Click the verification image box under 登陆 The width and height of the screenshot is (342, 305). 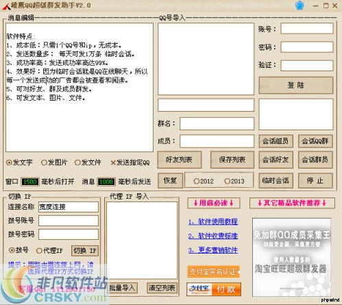(x=296, y=114)
